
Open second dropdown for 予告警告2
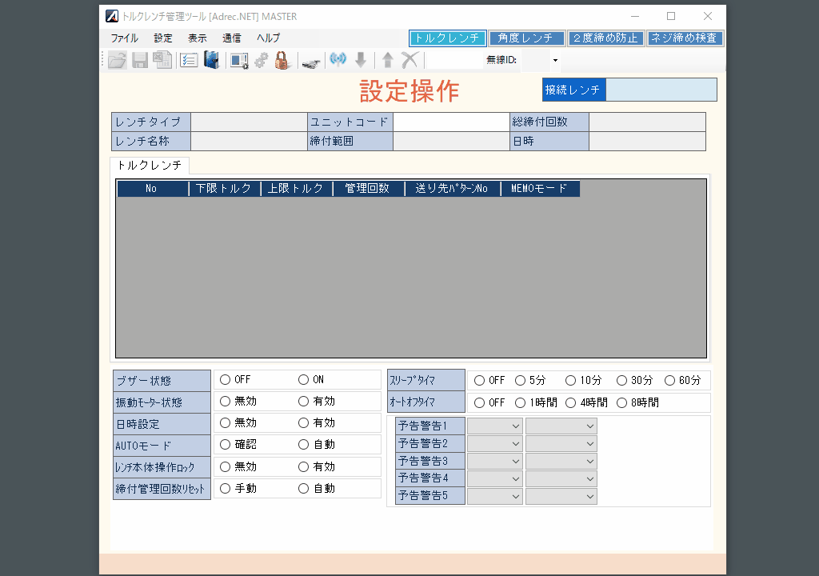pyautogui.click(x=561, y=444)
